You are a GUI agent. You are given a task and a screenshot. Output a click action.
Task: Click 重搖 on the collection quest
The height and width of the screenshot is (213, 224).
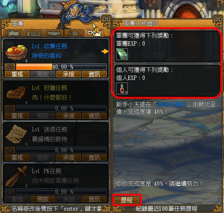(x=17, y=74)
